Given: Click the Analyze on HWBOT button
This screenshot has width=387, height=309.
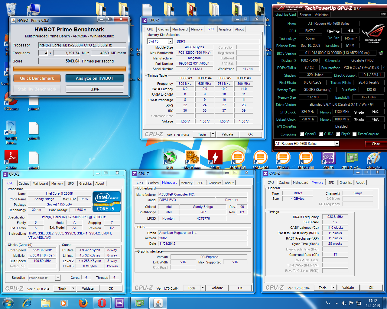Looking at the screenshot, I should point(95,78).
